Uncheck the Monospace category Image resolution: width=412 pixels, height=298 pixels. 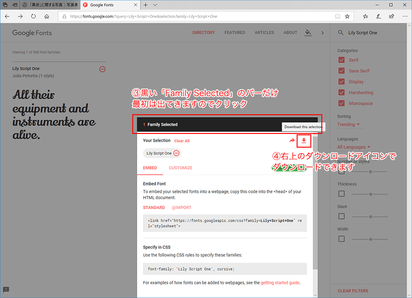pyautogui.click(x=342, y=103)
